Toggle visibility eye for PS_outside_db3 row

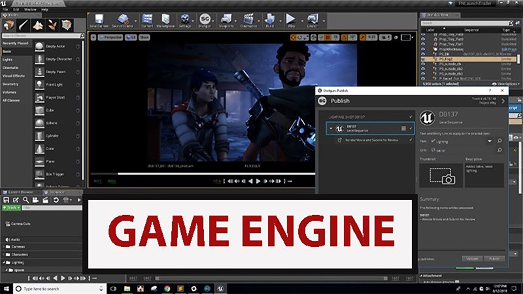[x=423, y=74]
